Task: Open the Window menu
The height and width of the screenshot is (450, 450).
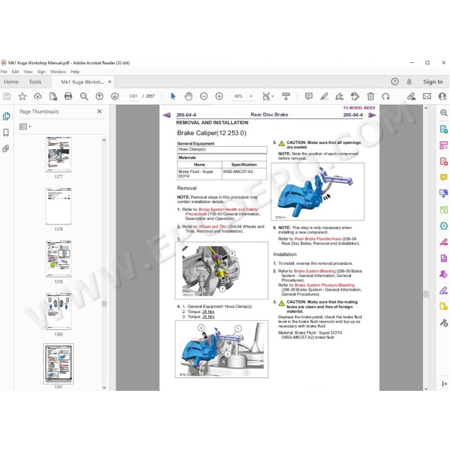Action: pyautogui.click(x=58, y=71)
